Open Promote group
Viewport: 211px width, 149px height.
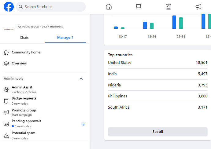coord(45,112)
